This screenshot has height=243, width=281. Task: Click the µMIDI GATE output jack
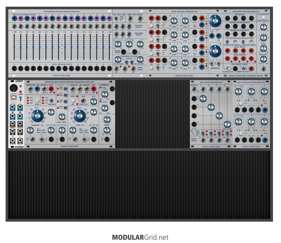tap(13, 140)
